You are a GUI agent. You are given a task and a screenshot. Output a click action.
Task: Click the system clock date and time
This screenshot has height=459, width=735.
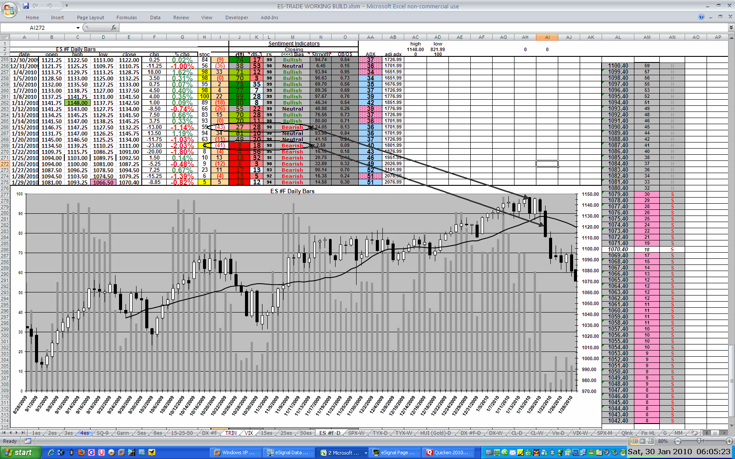[679, 452]
